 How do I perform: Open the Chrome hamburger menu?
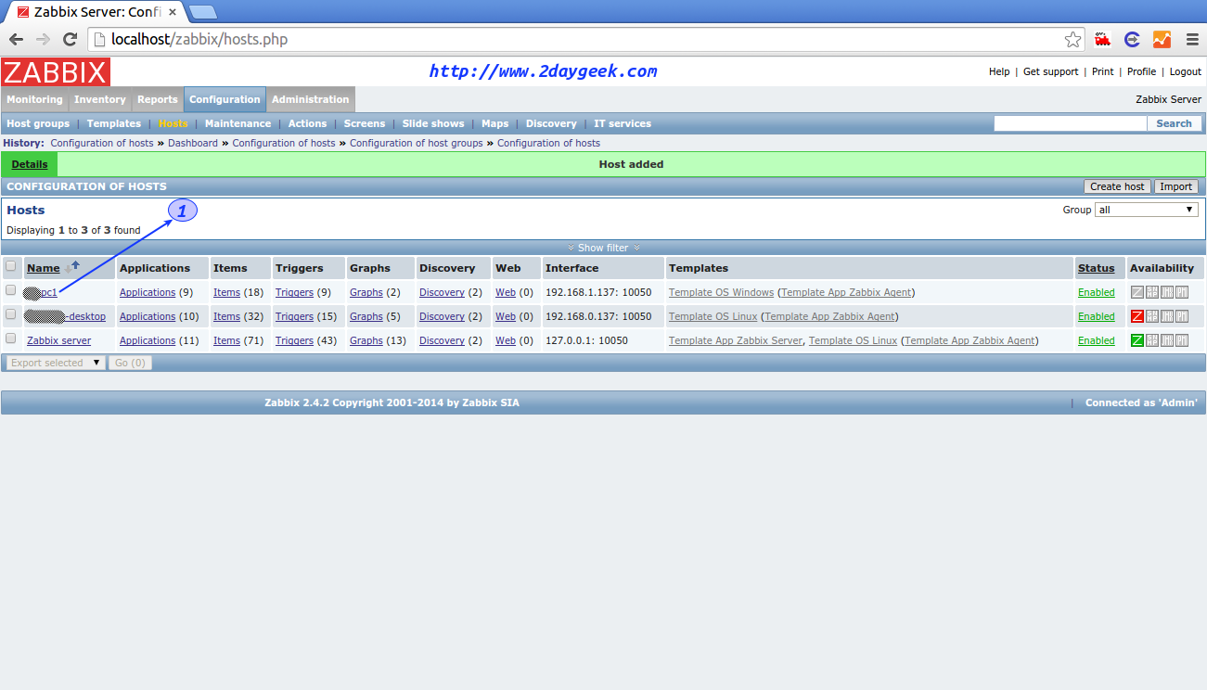(1192, 39)
